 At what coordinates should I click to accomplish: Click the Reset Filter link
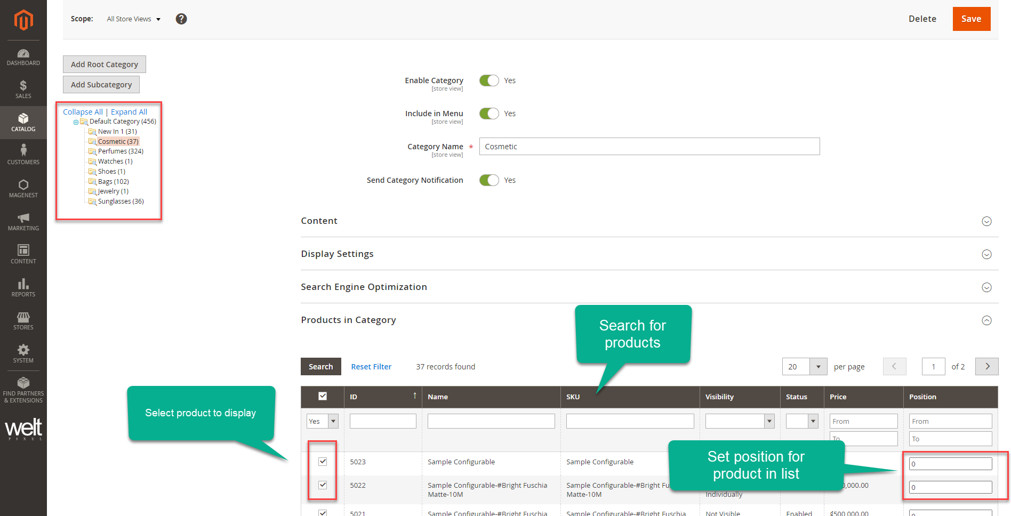pos(371,367)
